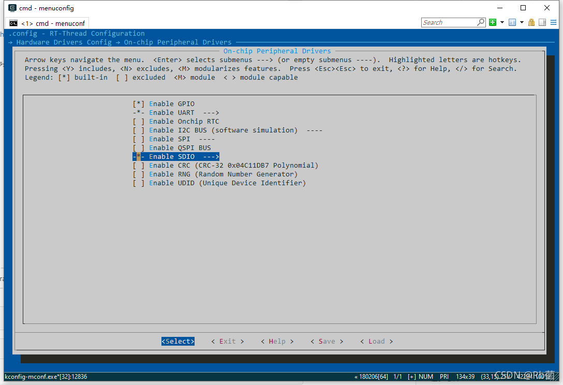563x385 pixels.
Task: Click the NUM indicator in the status bar
Action: (426, 376)
